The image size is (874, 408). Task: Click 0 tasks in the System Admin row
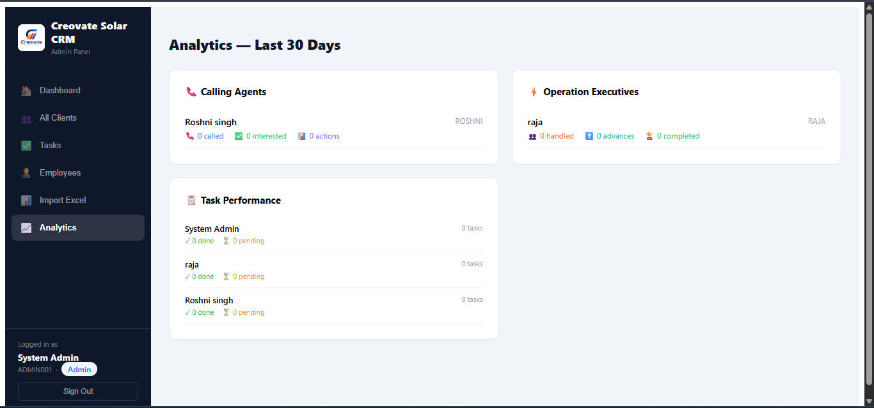[472, 228]
